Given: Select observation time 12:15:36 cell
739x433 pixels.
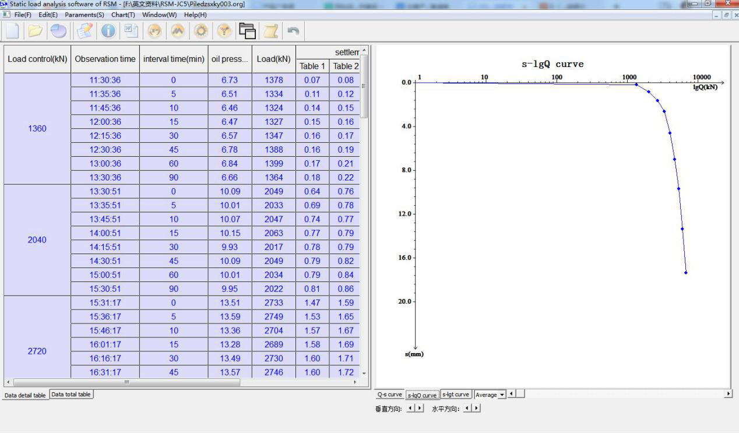Looking at the screenshot, I should (105, 135).
